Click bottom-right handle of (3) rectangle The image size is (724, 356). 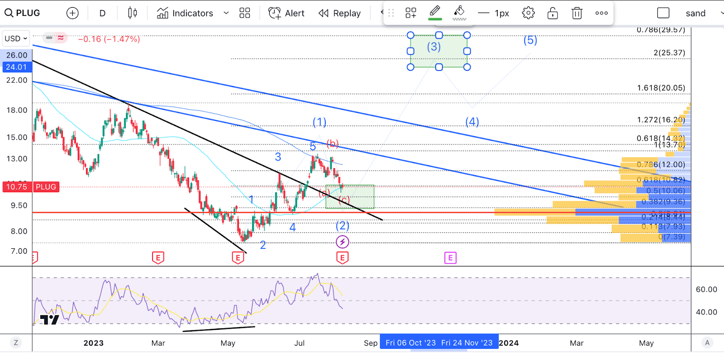tap(467, 67)
